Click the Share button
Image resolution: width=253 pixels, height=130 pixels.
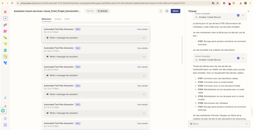point(175,11)
